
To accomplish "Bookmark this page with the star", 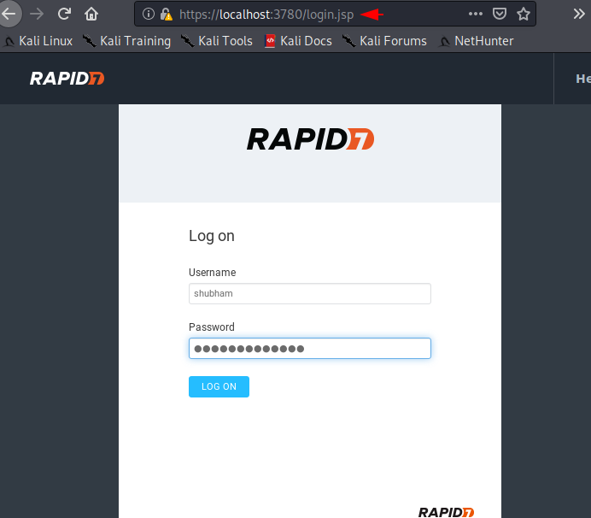I will [524, 14].
